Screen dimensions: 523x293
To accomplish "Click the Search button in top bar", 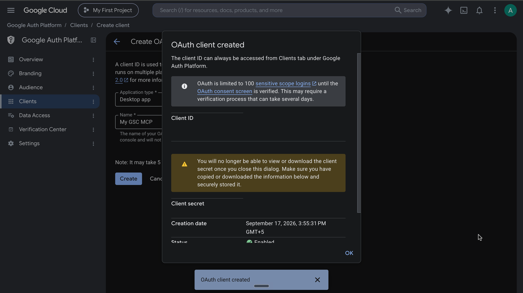I will pyautogui.click(x=408, y=10).
